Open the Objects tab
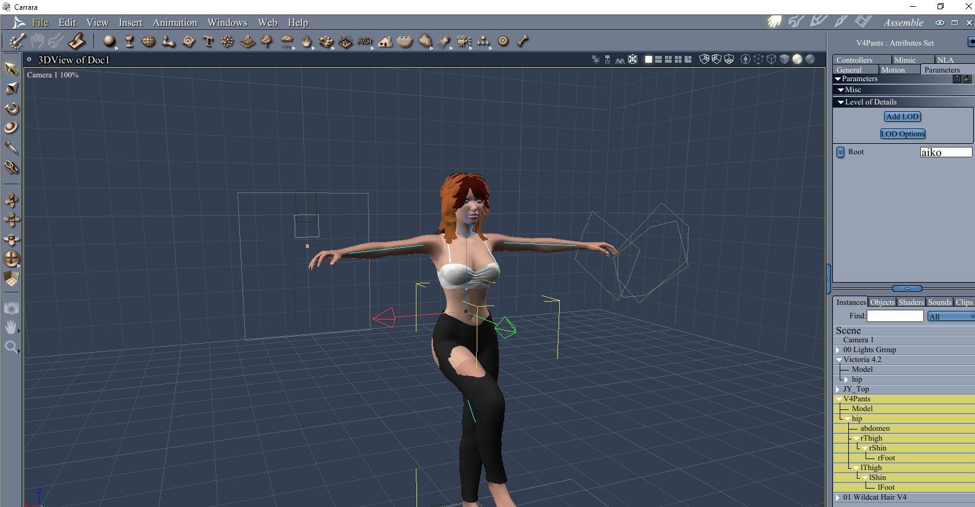The height and width of the screenshot is (507, 975). click(882, 302)
